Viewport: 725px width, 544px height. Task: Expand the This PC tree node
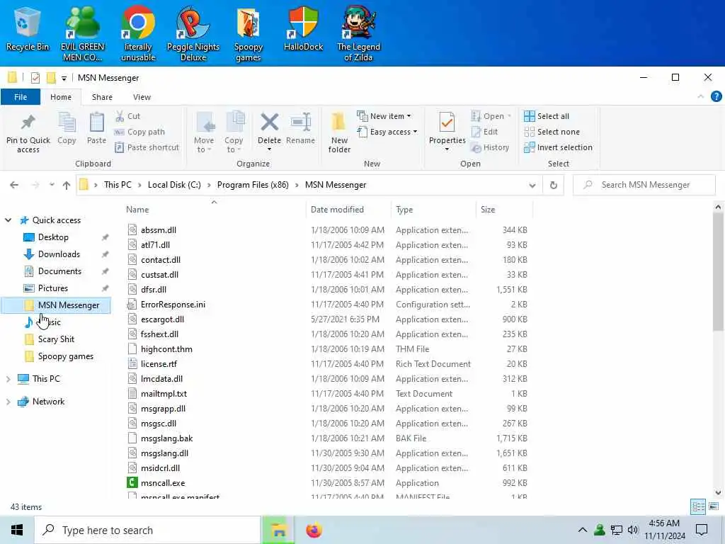coord(8,379)
